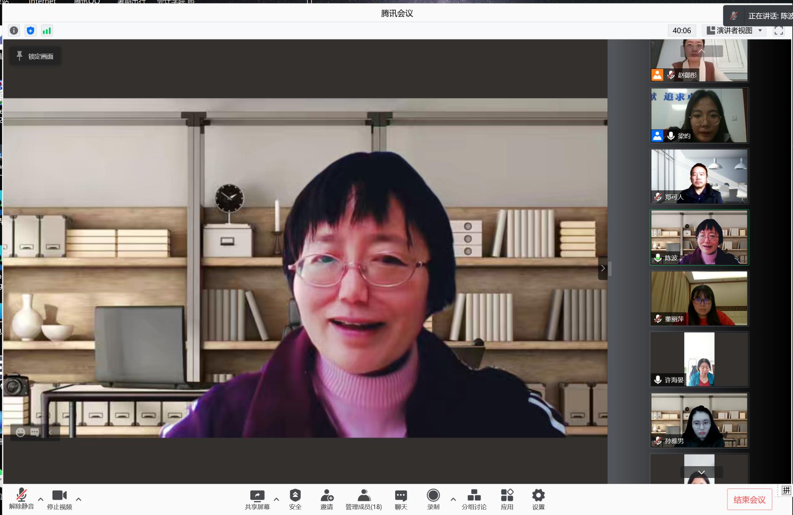The width and height of the screenshot is (793, 515).
Task: Select 郑可人's video thumbnail
Action: click(x=699, y=176)
